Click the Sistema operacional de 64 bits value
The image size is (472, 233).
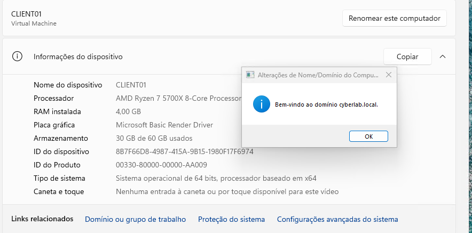(216, 178)
